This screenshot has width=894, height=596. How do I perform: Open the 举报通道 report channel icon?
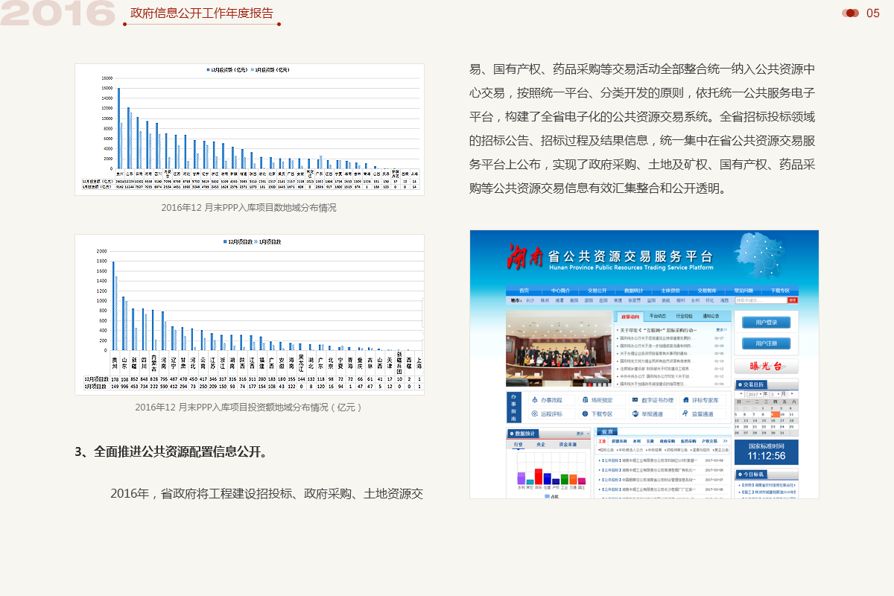click(635, 413)
